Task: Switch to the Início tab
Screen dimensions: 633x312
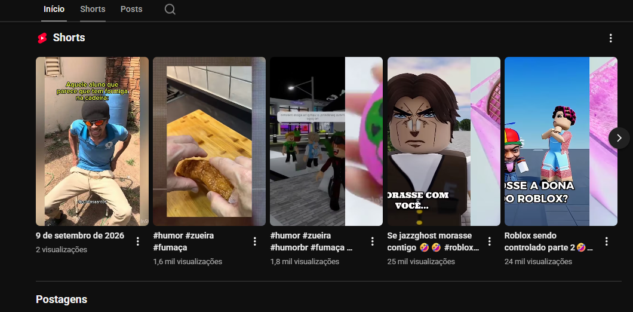Action: (x=54, y=9)
